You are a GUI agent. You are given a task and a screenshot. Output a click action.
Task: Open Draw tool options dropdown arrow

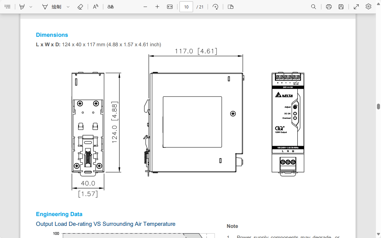[x=68, y=7]
